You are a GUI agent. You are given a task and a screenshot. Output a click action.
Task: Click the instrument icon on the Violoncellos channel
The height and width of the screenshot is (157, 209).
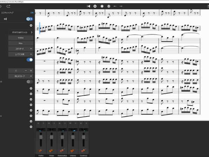point(62,151)
